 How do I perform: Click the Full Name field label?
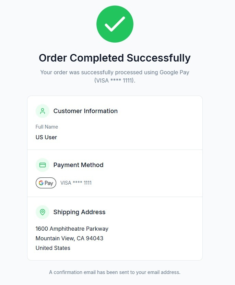coord(47,127)
